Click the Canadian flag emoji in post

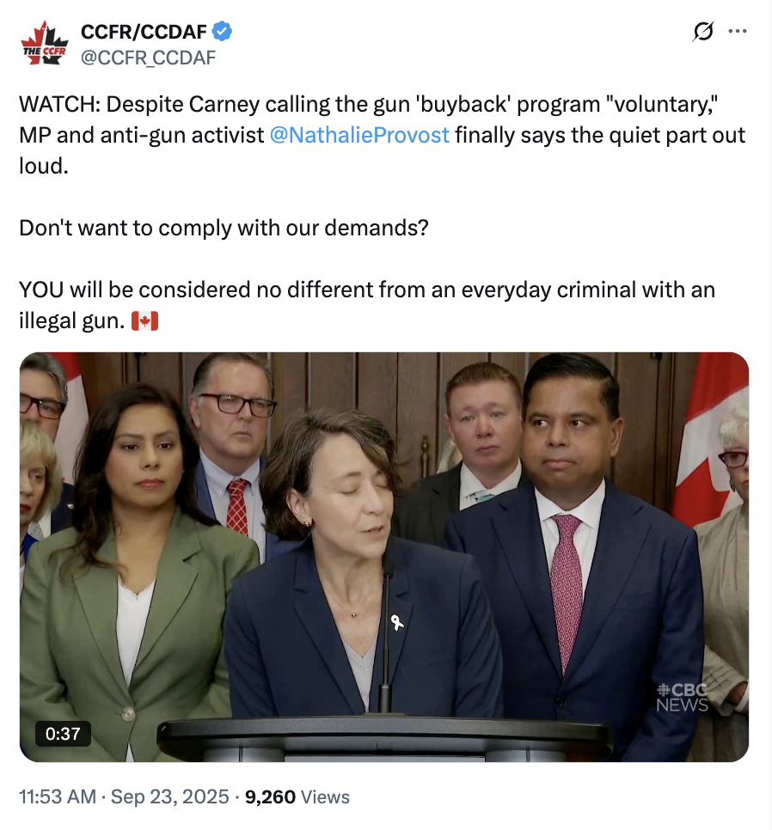pyautogui.click(x=145, y=320)
